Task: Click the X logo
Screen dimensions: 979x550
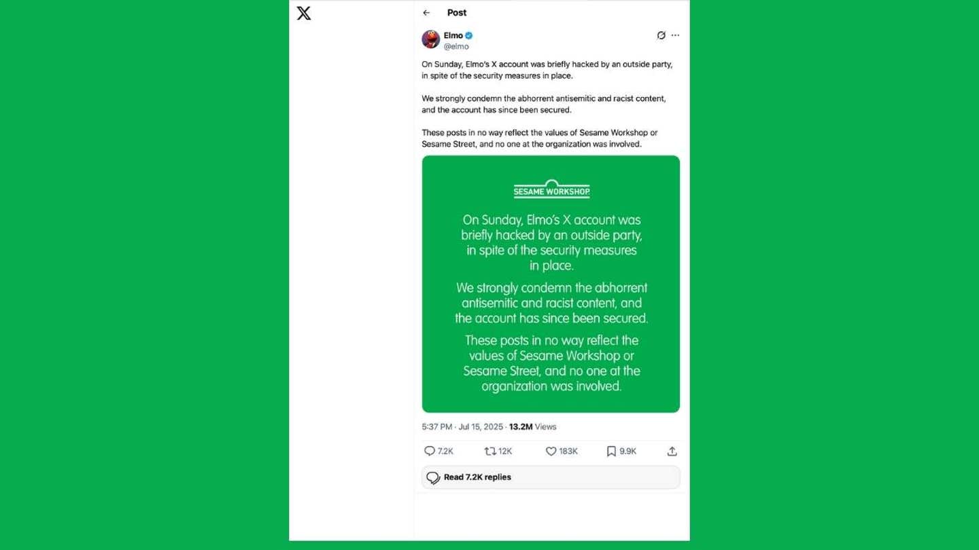Action: pos(304,13)
